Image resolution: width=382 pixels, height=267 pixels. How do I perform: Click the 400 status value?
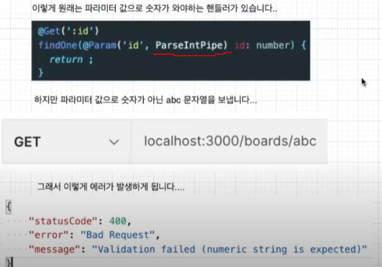click(118, 221)
